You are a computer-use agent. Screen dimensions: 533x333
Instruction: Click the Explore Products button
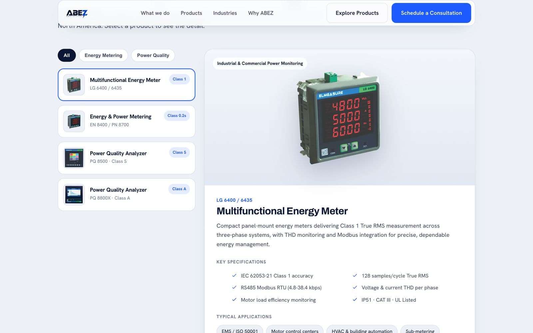click(357, 13)
